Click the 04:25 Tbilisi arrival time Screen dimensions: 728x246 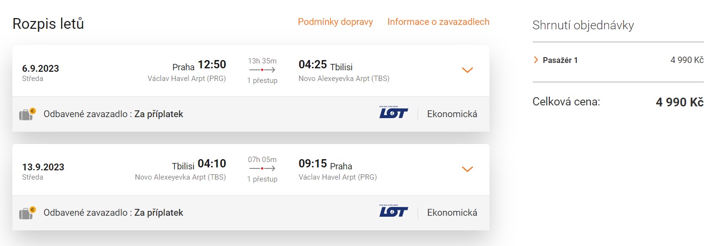click(x=313, y=65)
